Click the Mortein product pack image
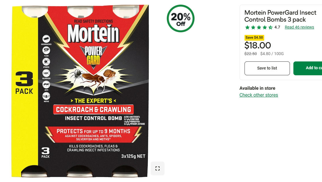 (x=80, y=91)
